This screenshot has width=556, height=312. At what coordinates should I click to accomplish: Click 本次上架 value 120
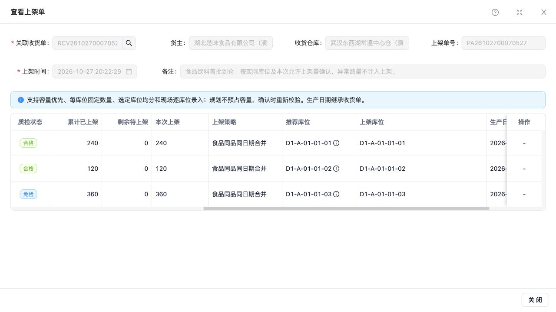(161, 169)
